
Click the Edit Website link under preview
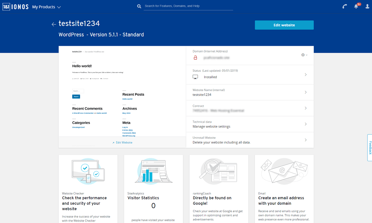pyautogui.click(x=124, y=142)
